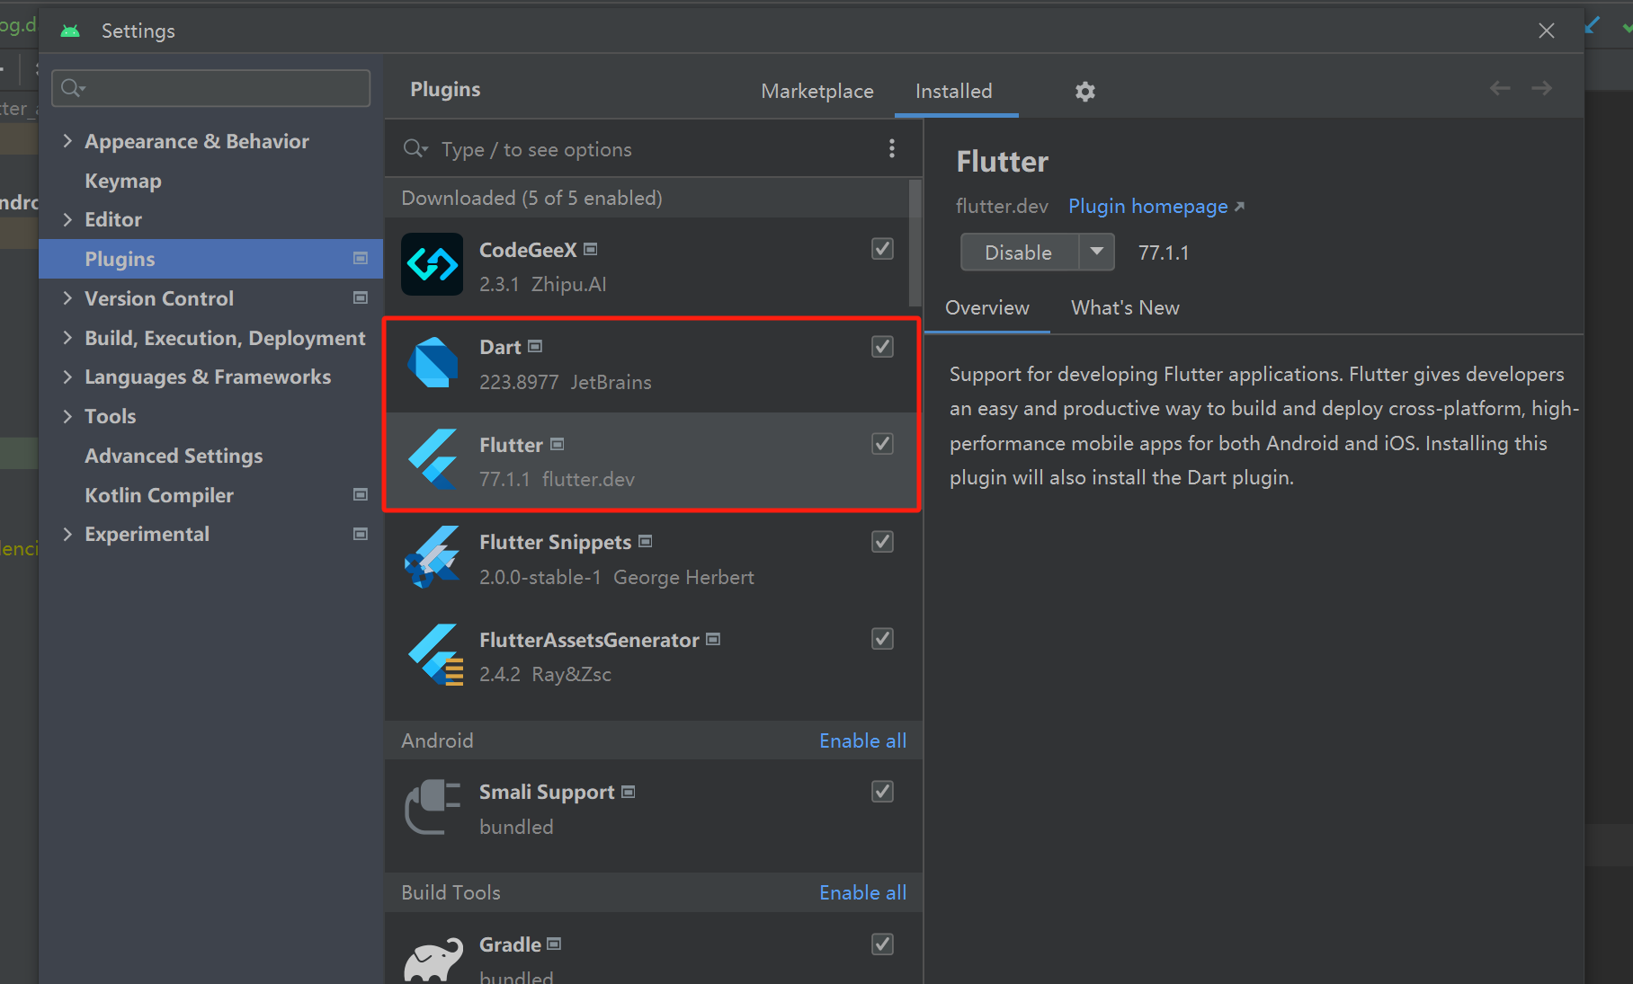Viewport: 1633px width, 984px height.
Task: Click the project-level marker icon beside Experimental
Action: [361, 534]
